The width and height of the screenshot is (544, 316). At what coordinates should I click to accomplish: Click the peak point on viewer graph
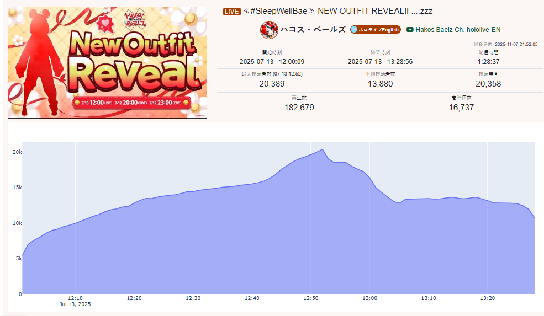coord(323,149)
